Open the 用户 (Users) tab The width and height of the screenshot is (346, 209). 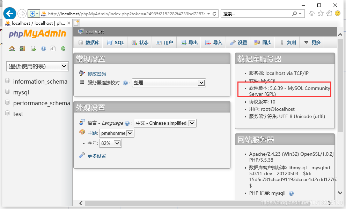coord(164,42)
